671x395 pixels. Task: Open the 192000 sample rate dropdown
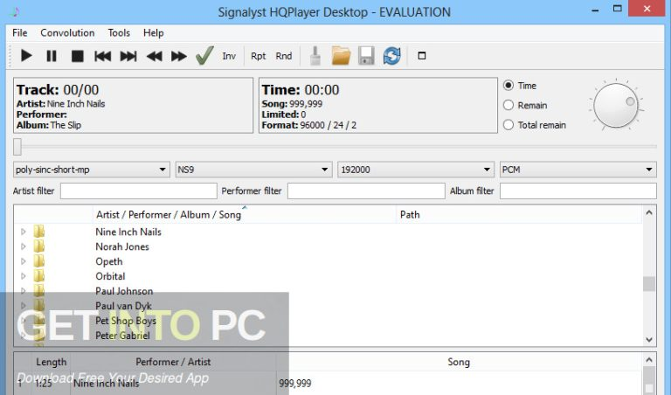[x=416, y=170]
